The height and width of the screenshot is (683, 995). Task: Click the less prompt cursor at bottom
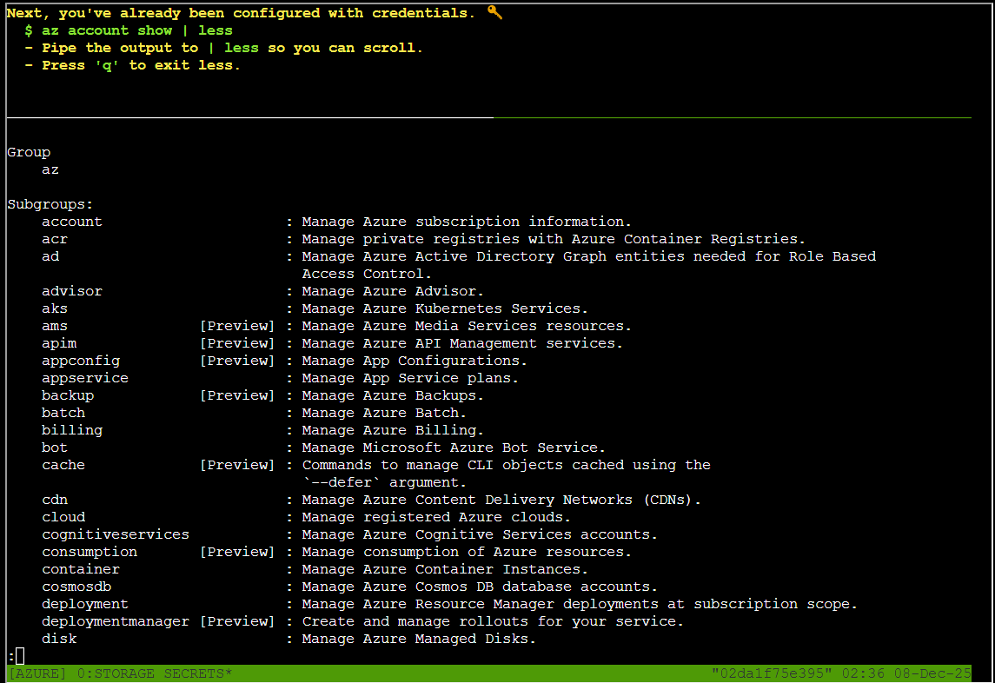(x=20, y=656)
